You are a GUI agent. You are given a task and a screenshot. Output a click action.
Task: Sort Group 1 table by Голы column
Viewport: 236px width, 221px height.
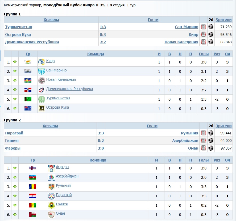click(204, 54)
